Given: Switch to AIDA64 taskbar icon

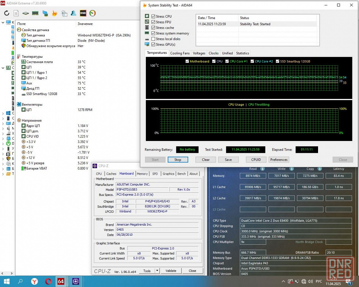Looking at the screenshot, I should (61, 281).
